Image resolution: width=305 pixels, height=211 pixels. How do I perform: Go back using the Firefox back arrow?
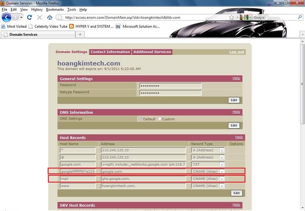point(6,17)
